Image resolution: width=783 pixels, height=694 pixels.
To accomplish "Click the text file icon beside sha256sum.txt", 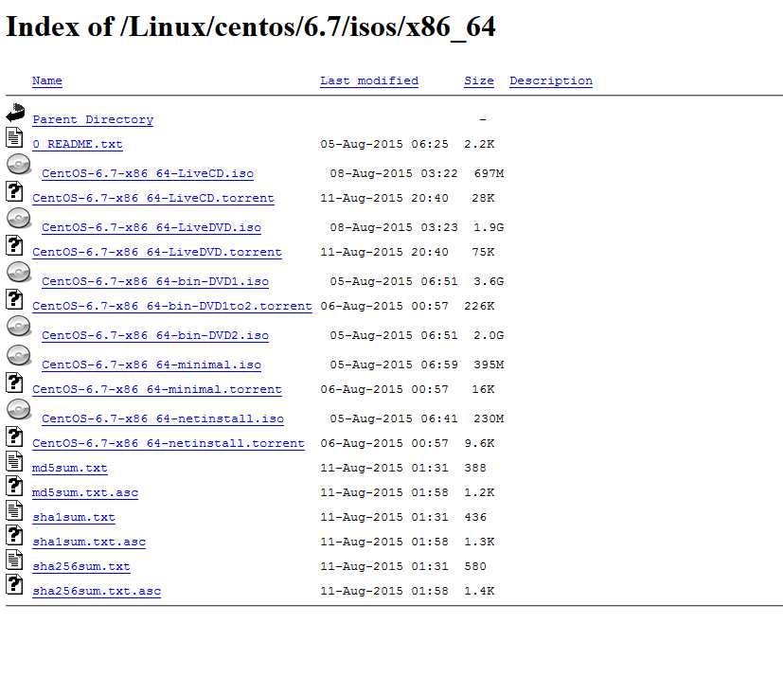I will pyautogui.click(x=14, y=560).
